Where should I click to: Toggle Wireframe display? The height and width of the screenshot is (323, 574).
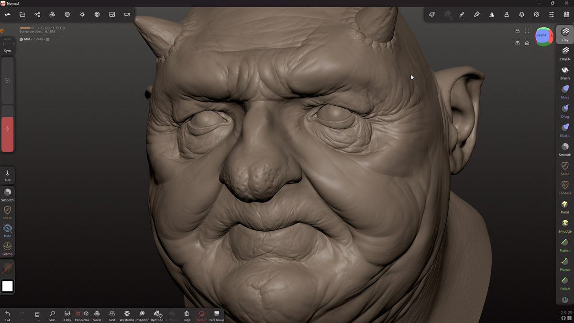click(127, 315)
